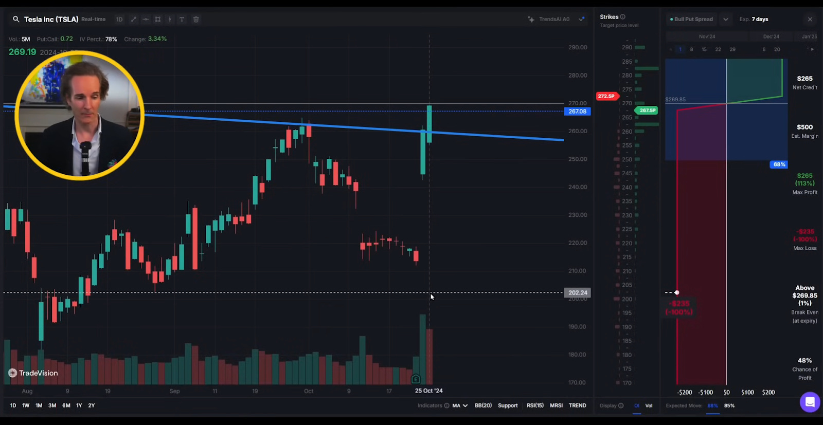Go to previous expiration dates arrow
823x425 pixels.
click(670, 49)
